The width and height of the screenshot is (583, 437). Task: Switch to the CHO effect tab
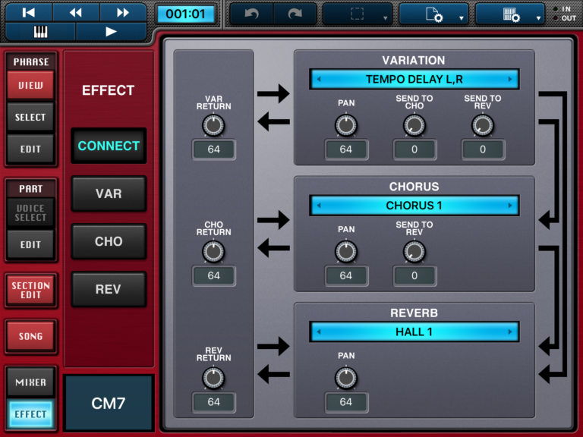pos(109,241)
